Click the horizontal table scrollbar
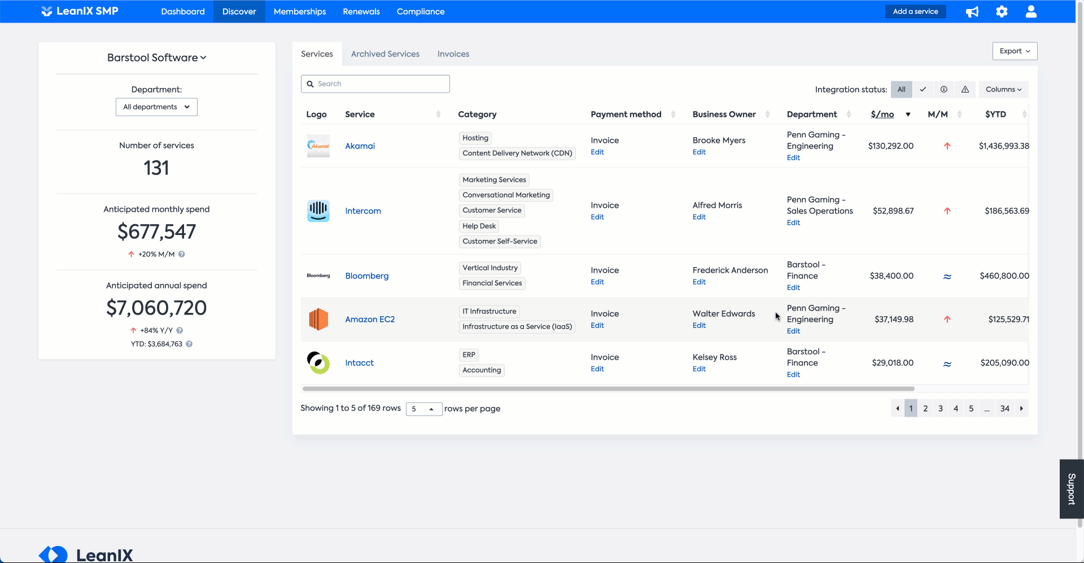Image resolution: width=1084 pixels, height=563 pixels. click(609, 389)
